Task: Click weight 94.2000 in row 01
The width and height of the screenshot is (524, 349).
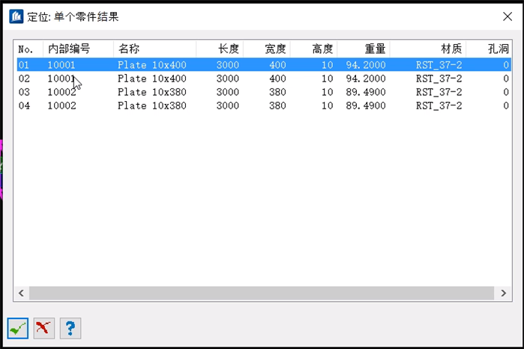Action: pyautogui.click(x=366, y=65)
